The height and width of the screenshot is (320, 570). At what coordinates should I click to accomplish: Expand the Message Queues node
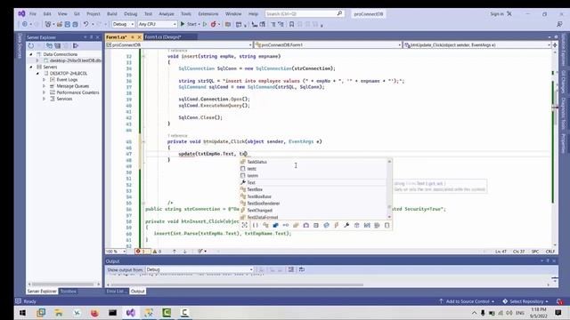point(44,86)
